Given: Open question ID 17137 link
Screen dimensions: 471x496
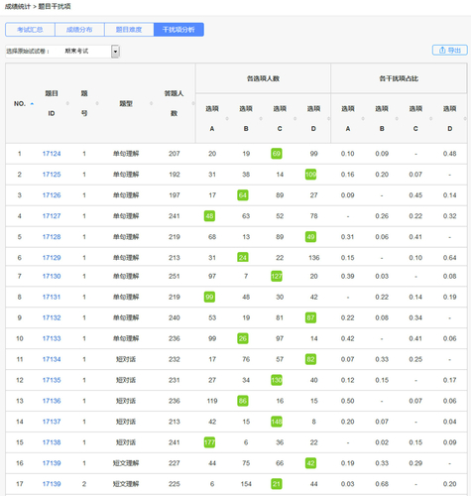Looking at the screenshot, I should tap(52, 422).
